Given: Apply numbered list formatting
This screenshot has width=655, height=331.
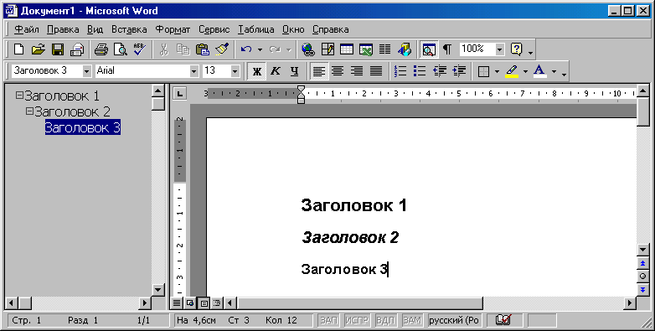Looking at the screenshot, I should (400, 71).
